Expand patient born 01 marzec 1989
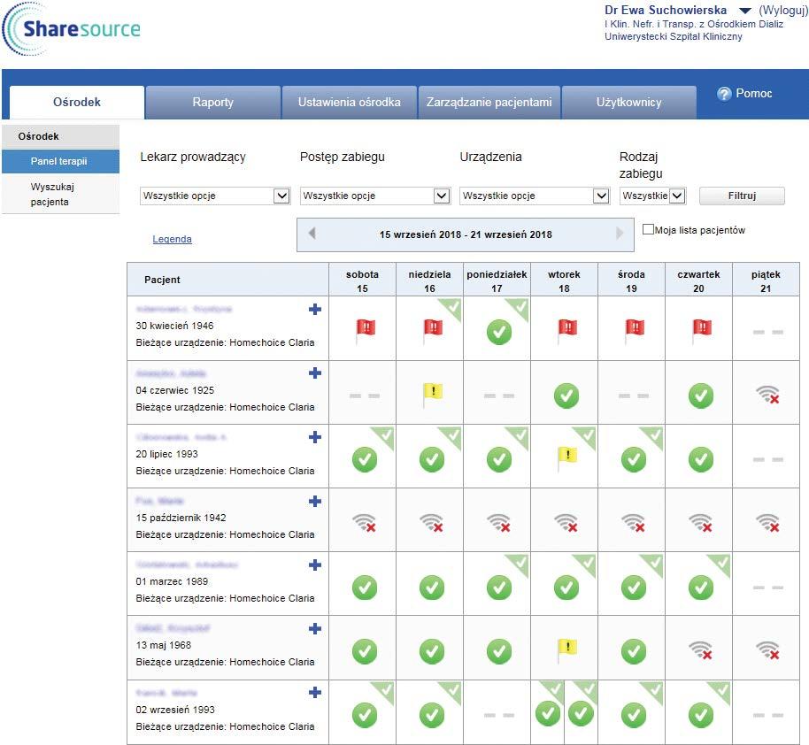 click(315, 565)
